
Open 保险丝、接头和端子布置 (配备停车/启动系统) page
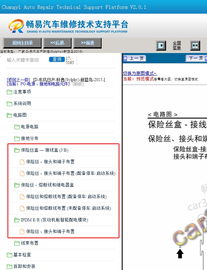click(x=71, y=173)
